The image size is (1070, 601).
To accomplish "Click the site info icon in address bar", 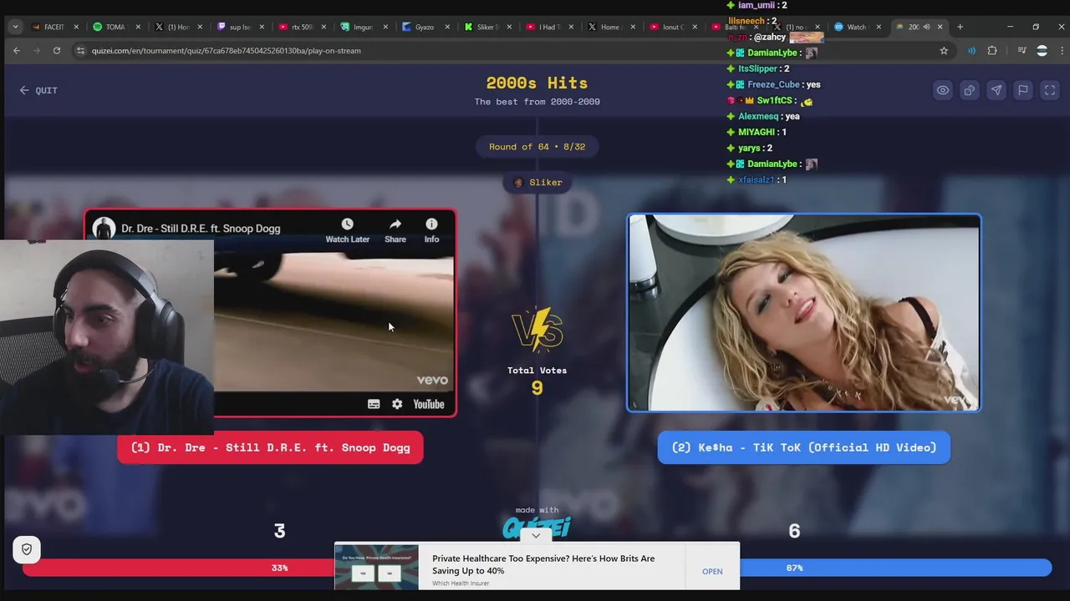I will point(80,51).
